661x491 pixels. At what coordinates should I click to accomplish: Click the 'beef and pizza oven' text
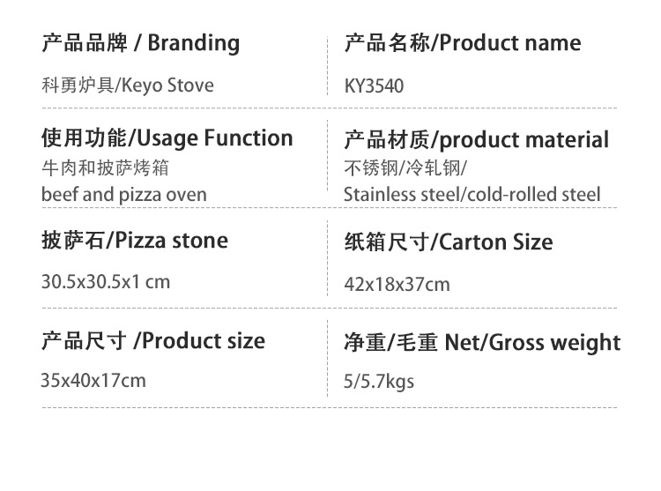123,194
